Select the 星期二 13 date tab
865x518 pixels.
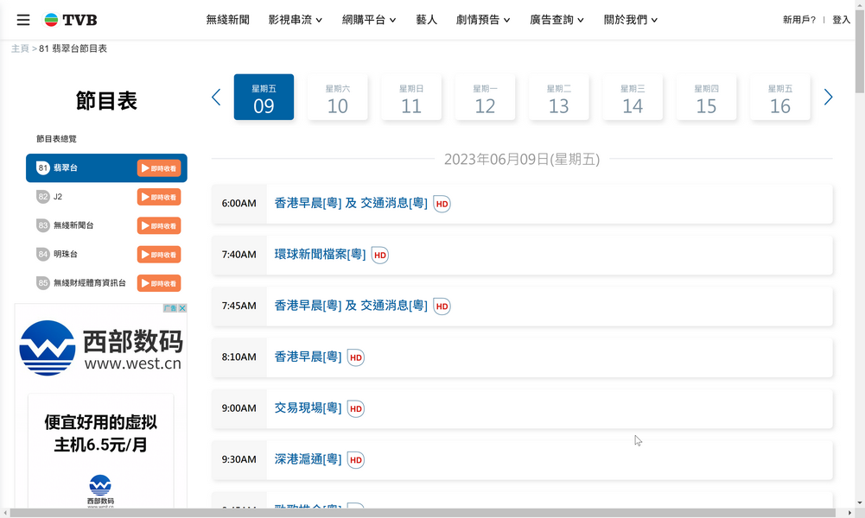pyautogui.click(x=558, y=98)
